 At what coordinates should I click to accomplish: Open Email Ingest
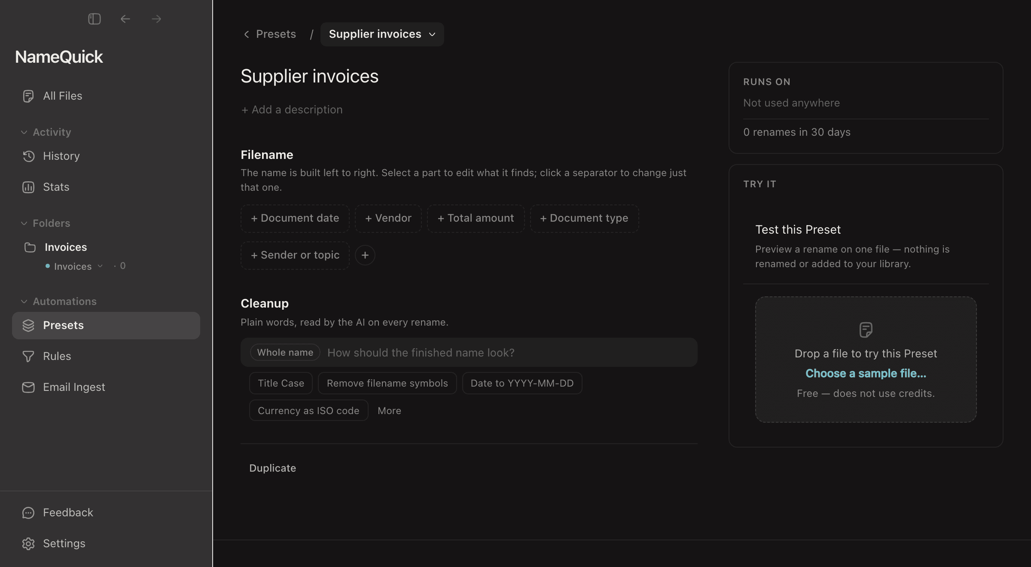click(x=106, y=387)
